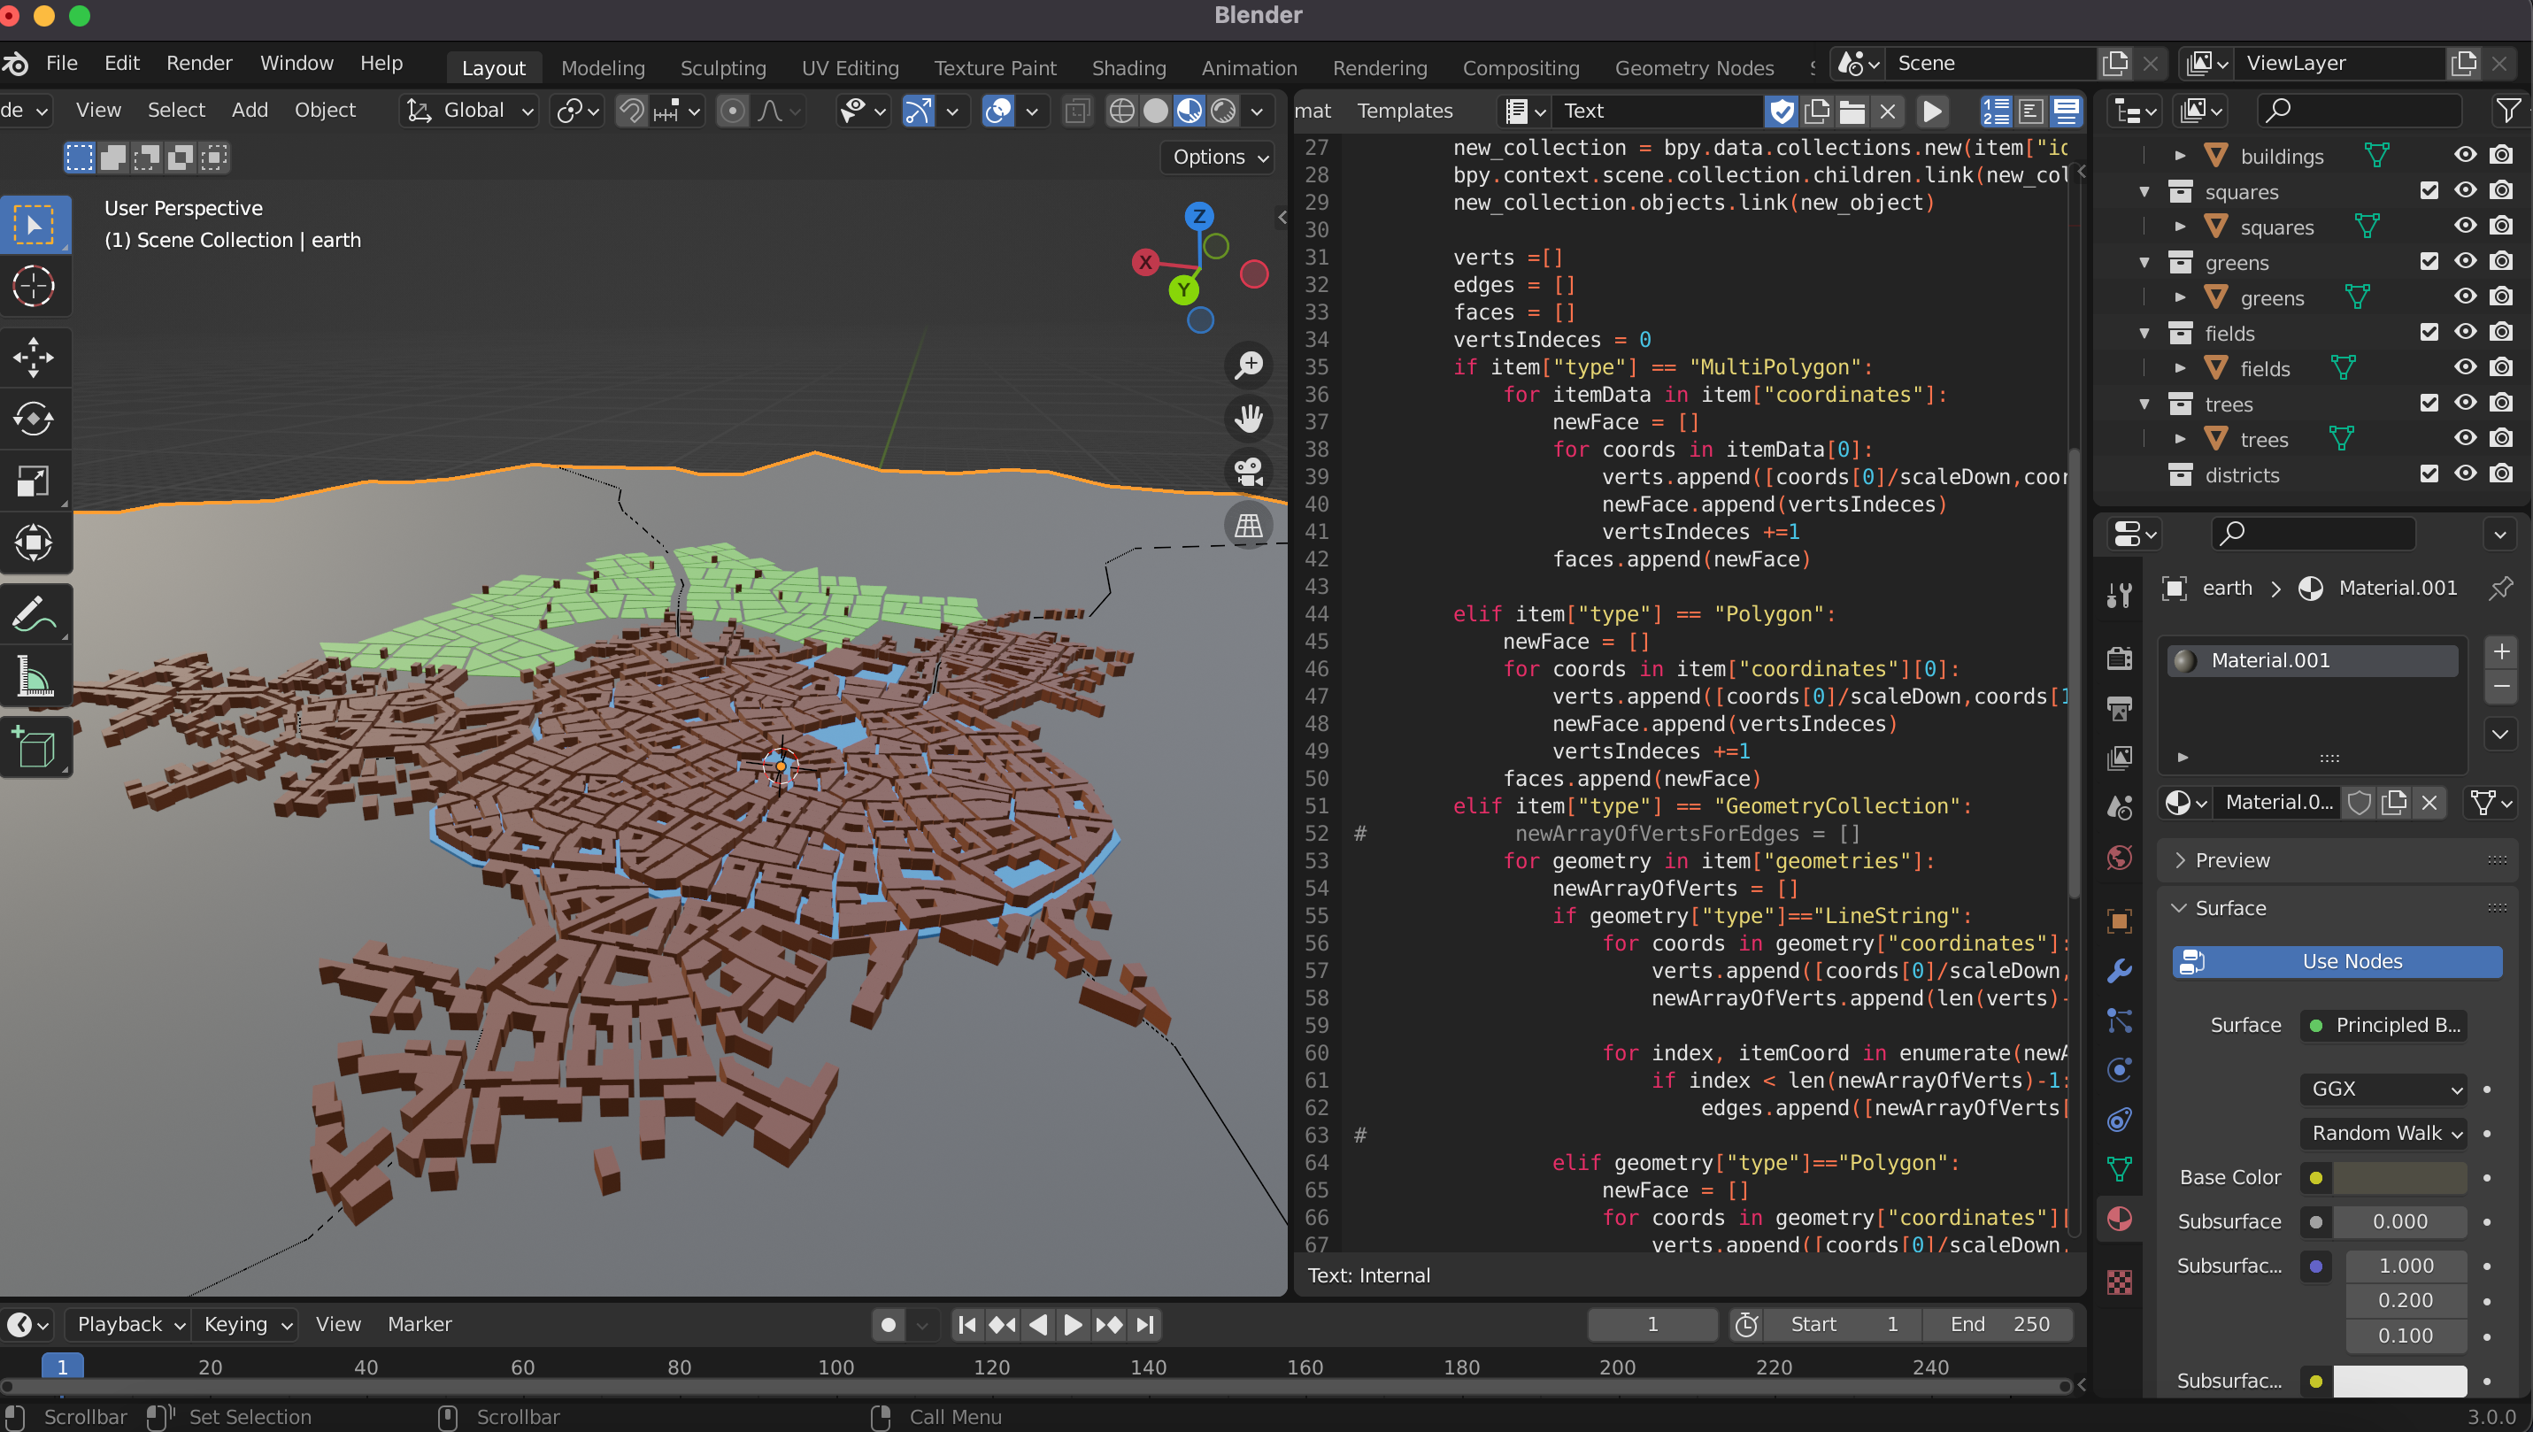Toggle auto keying record button
The height and width of the screenshot is (1432, 2533).
889,1325
